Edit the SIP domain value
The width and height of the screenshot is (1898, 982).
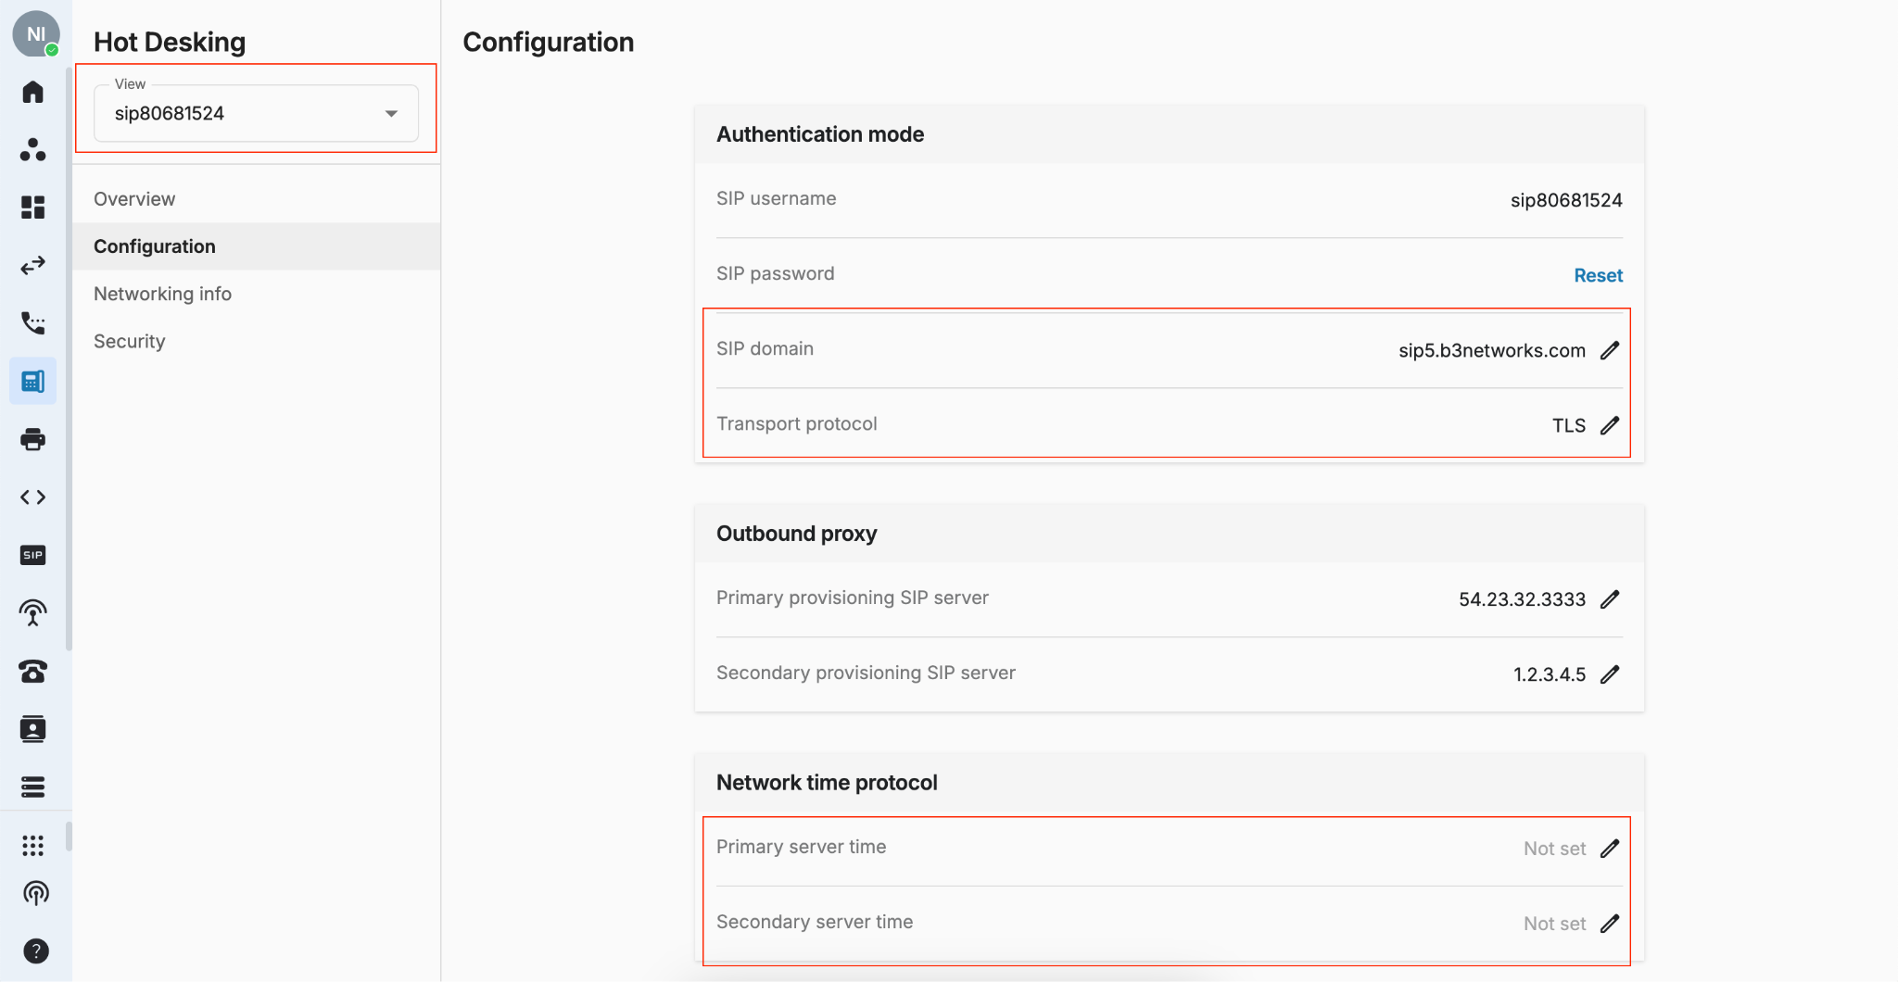click(x=1611, y=350)
